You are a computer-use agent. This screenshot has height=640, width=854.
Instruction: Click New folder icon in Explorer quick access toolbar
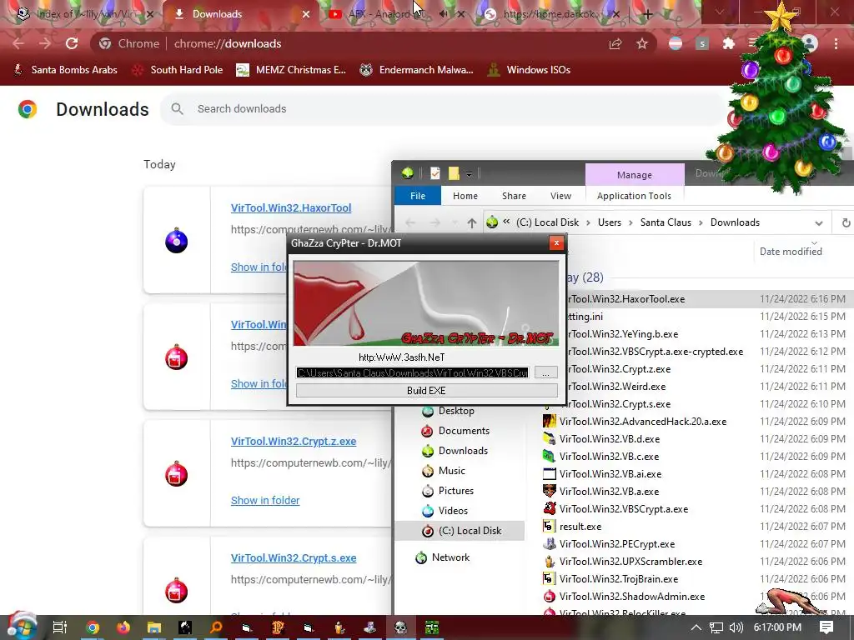[454, 173]
